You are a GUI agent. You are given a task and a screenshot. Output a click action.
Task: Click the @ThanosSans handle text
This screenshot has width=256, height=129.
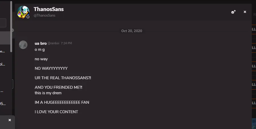[44, 16]
